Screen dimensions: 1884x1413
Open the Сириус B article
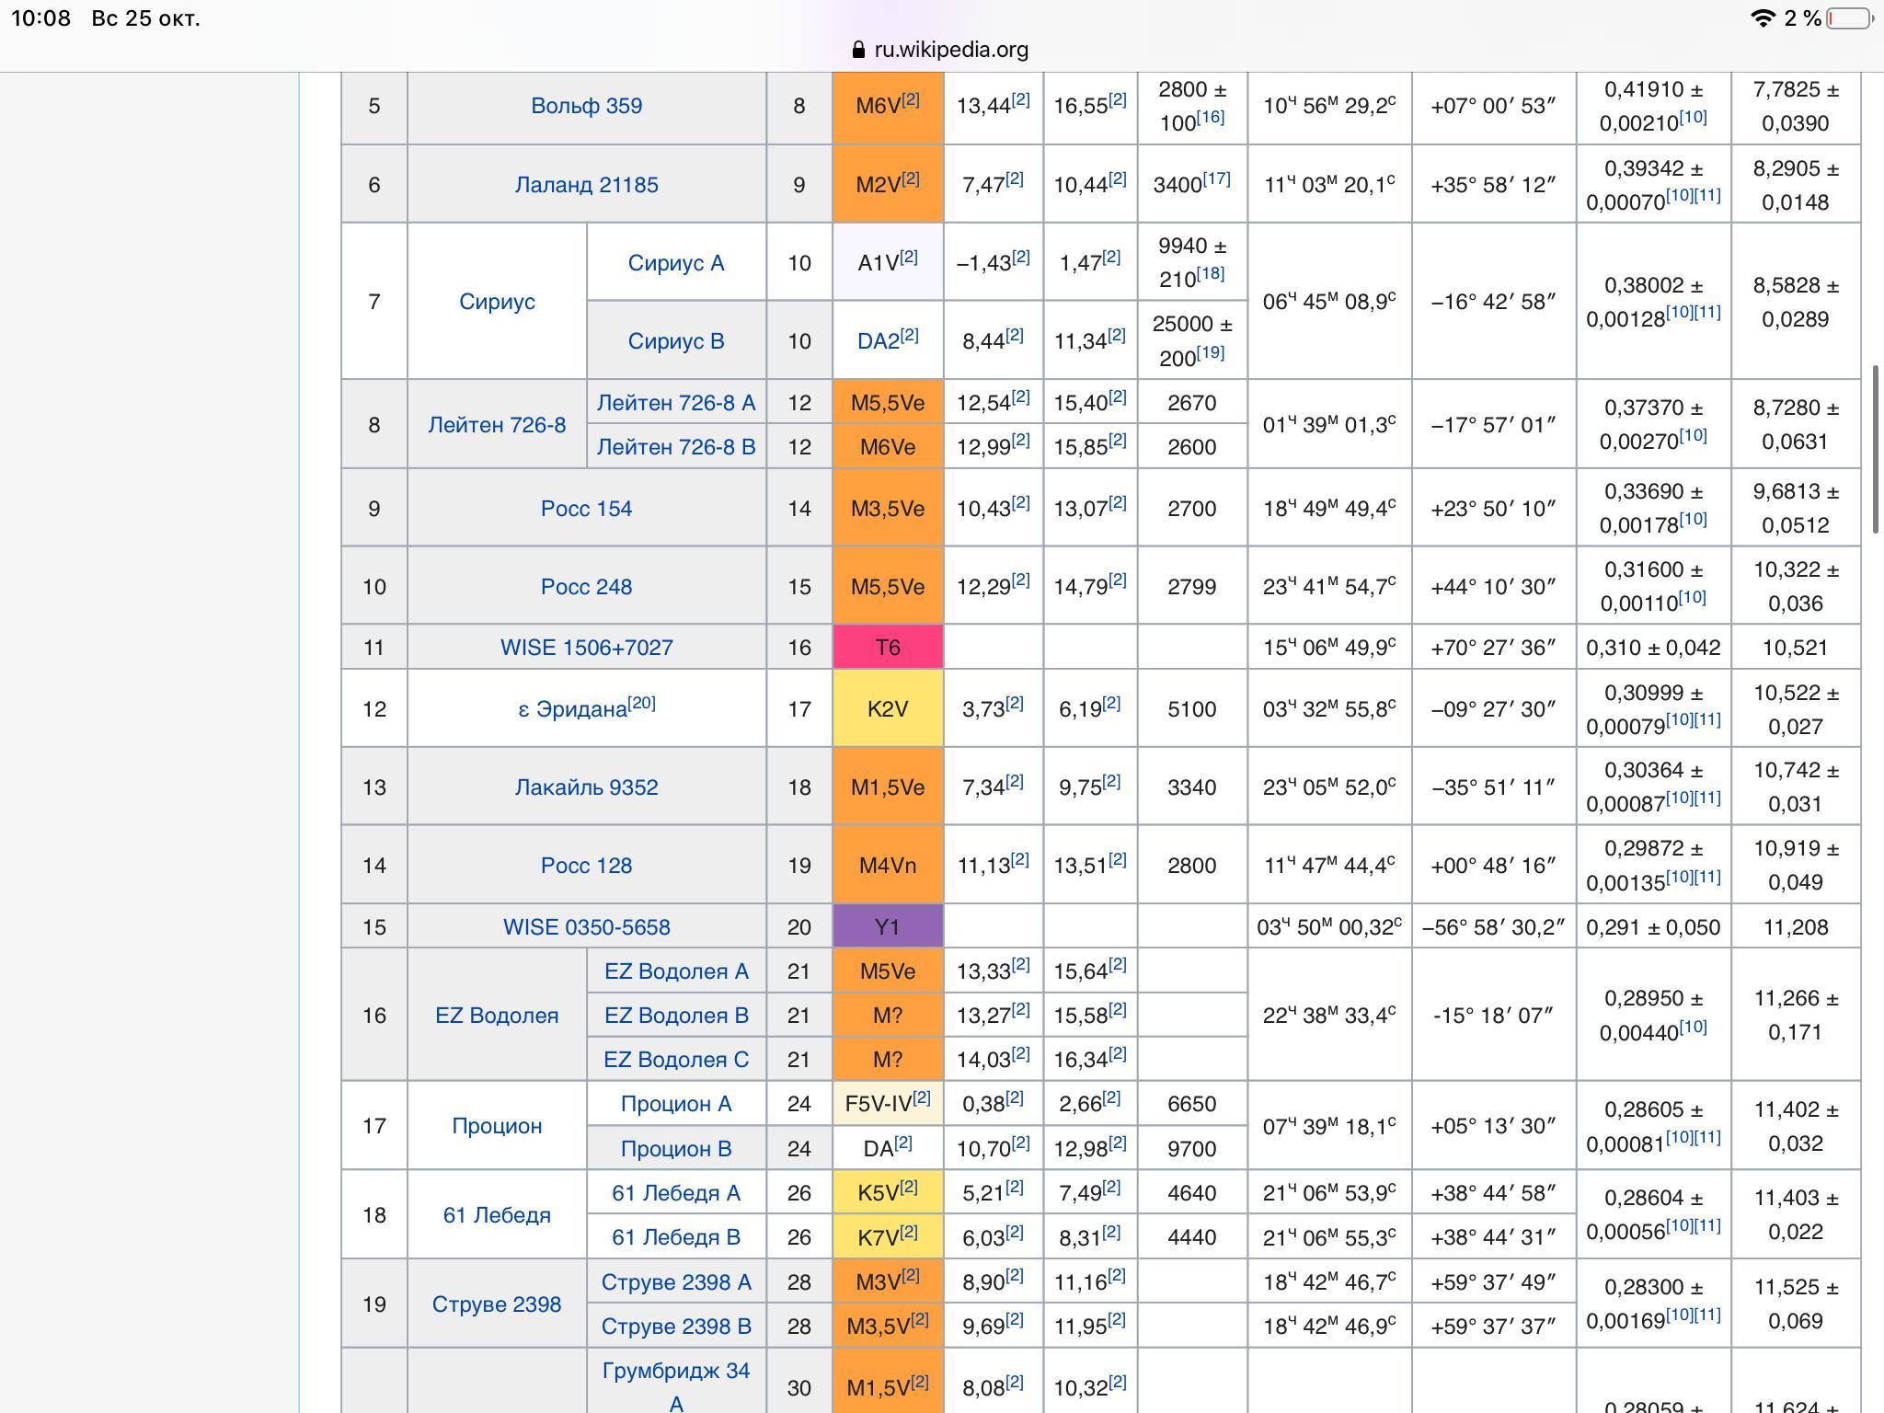[675, 341]
